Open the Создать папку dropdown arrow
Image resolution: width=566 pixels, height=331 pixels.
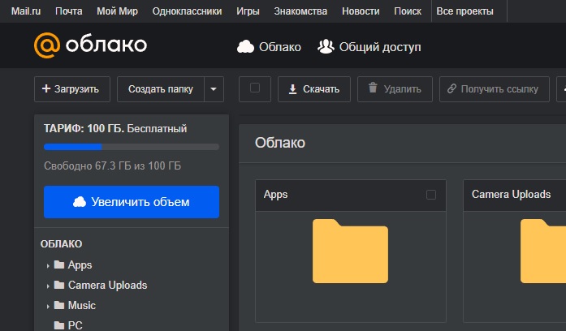pos(214,89)
